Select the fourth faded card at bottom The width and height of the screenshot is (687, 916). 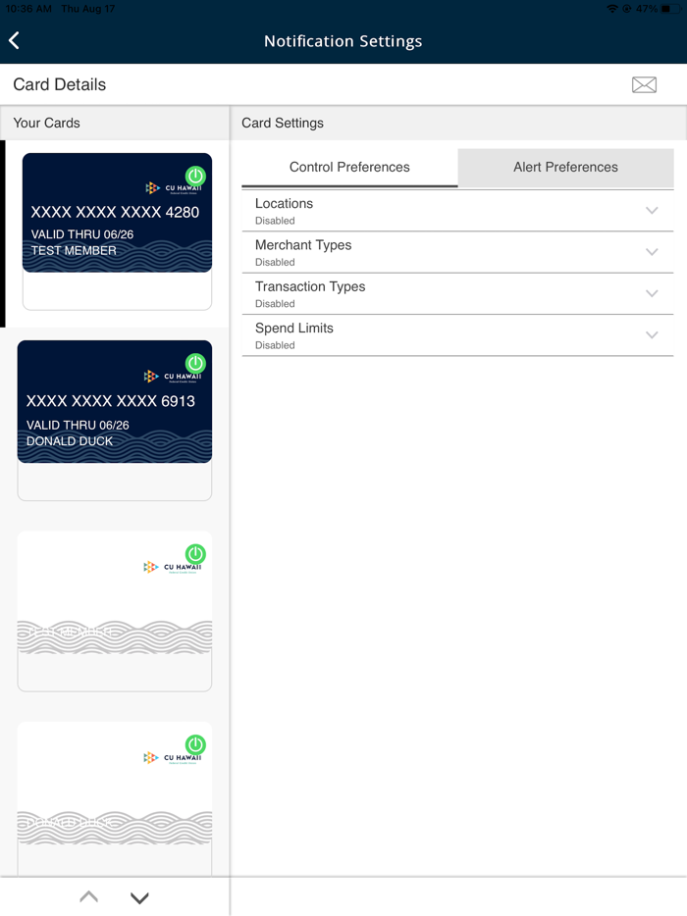[115, 799]
